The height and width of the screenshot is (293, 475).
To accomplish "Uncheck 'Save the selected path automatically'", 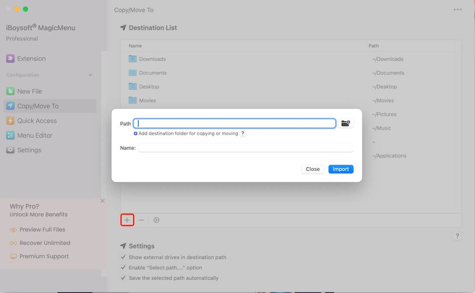I will point(123,278).
